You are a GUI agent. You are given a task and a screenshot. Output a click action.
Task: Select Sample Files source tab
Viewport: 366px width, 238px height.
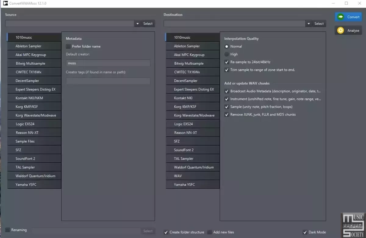pos(34,141)
